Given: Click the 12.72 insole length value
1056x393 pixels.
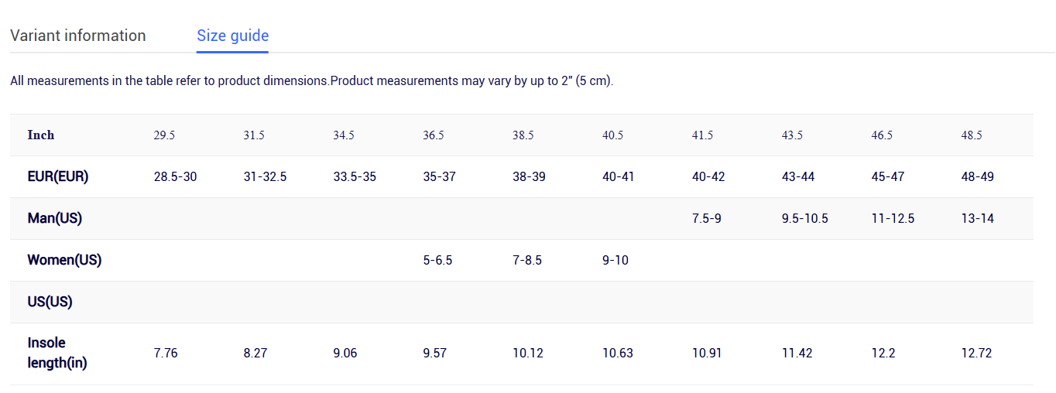Looking at the screenshot, I should (976, 353).
